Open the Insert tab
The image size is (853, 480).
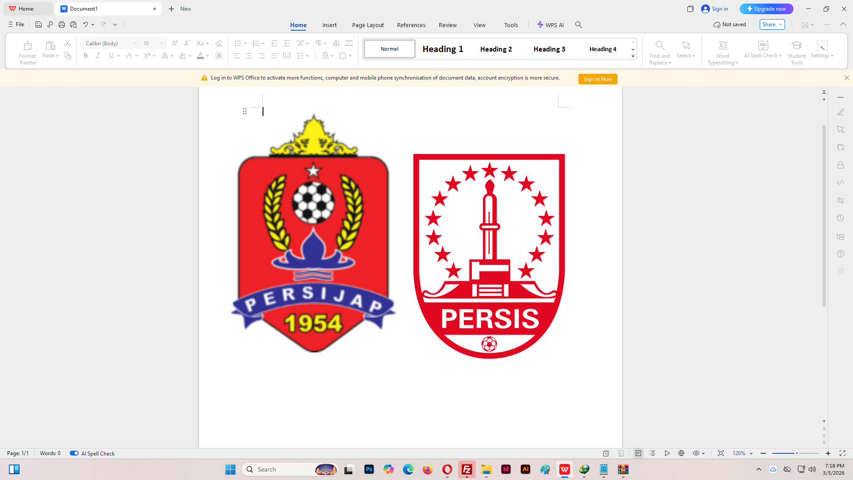tap(330, 25)
